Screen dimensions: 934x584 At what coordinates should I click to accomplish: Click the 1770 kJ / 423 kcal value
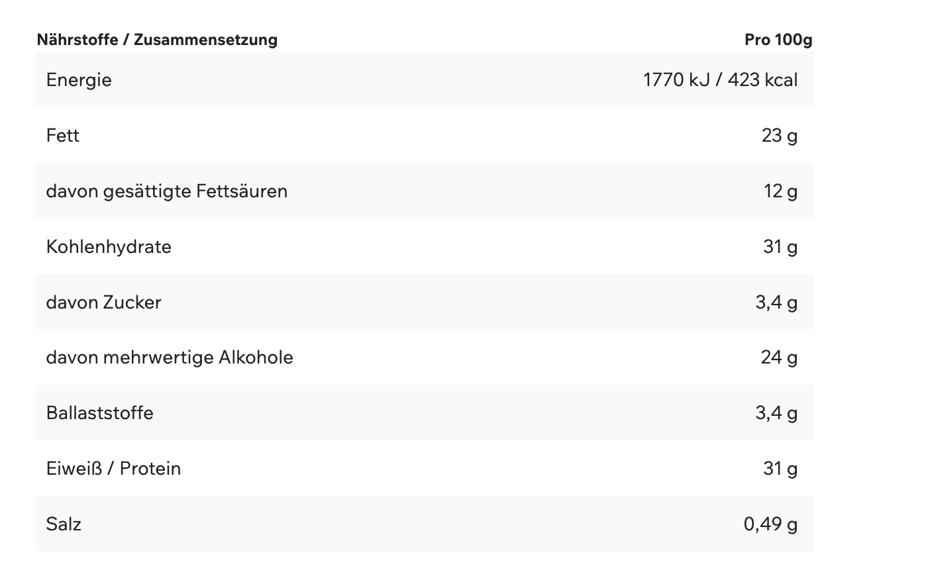[x=720, y=80]
